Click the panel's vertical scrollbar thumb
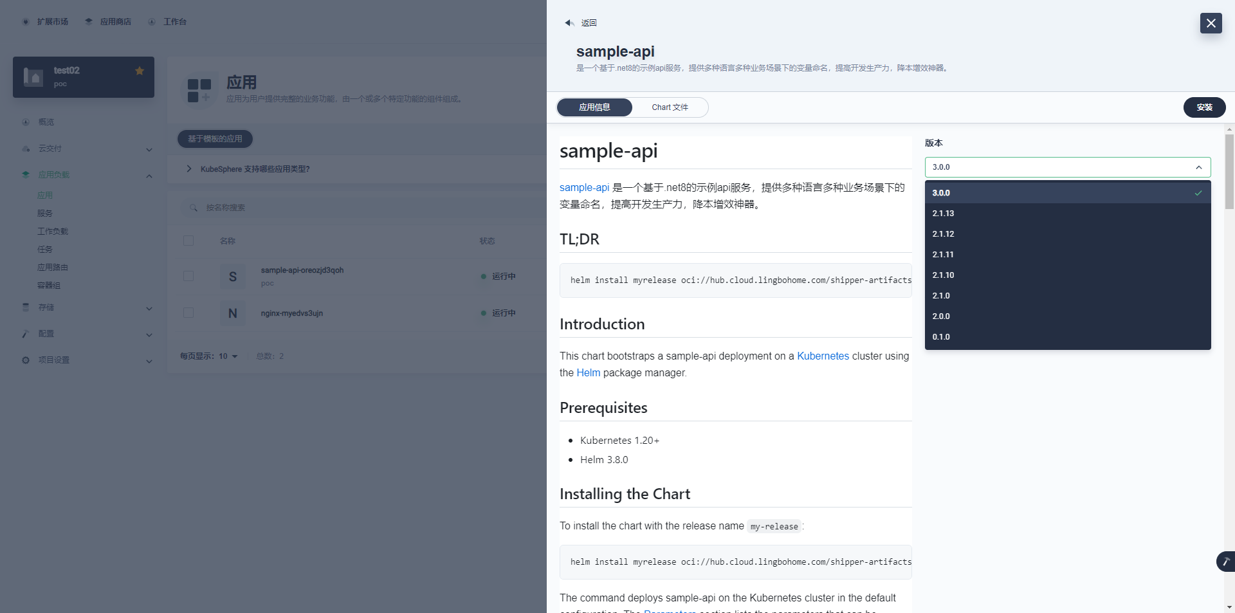The image size is (1235, 613). click(x=1229, y=172)
